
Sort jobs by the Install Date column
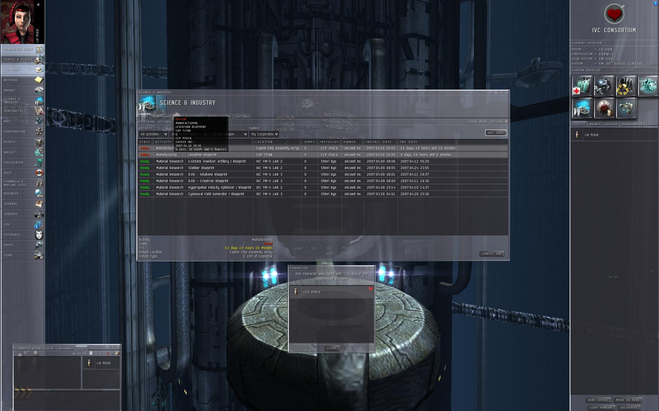(x=380, y=142)
